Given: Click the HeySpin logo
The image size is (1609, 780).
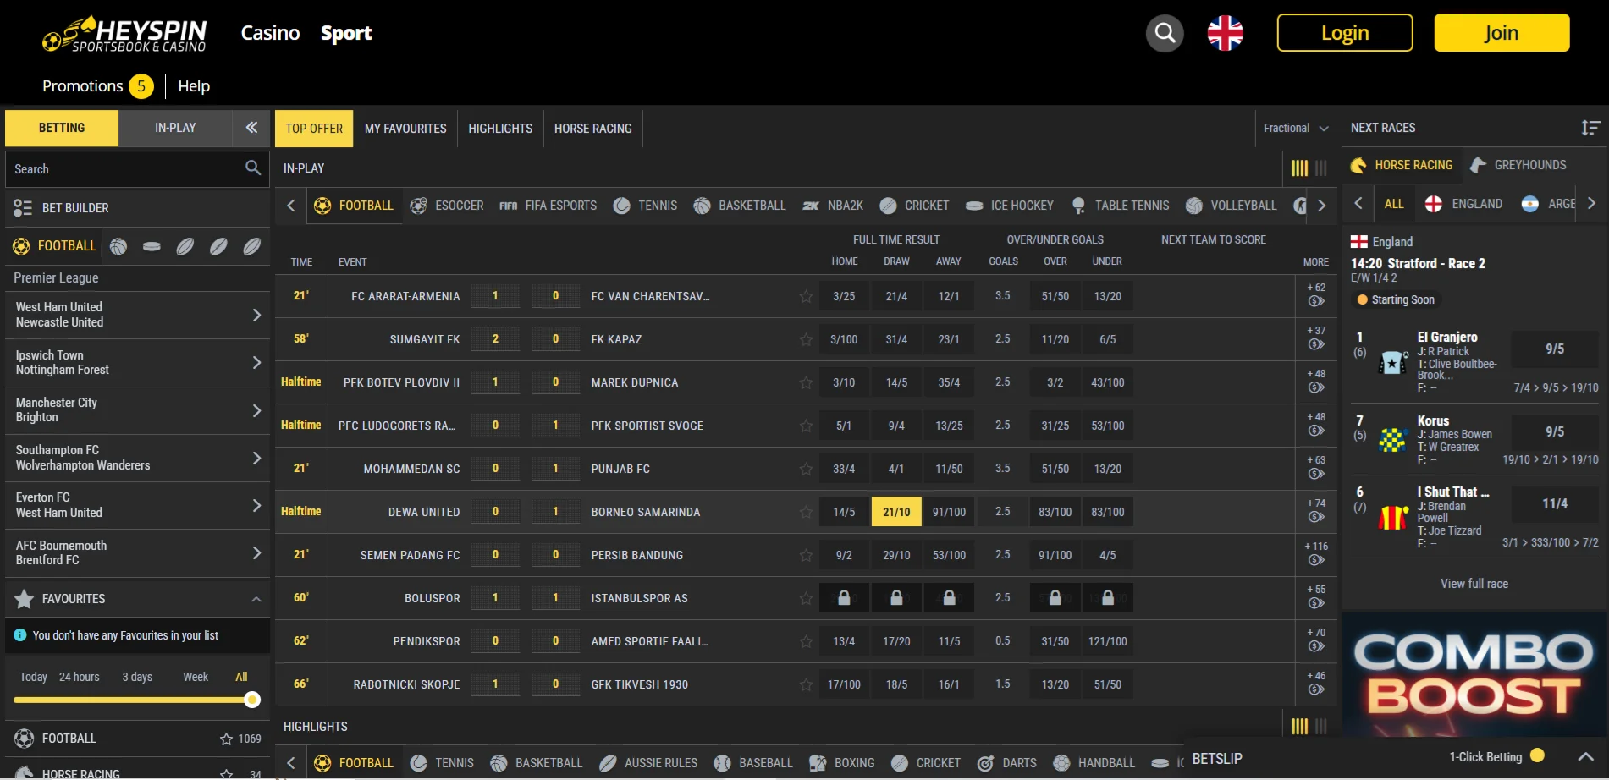Looking at the screenshot, I should click(124, 34).
